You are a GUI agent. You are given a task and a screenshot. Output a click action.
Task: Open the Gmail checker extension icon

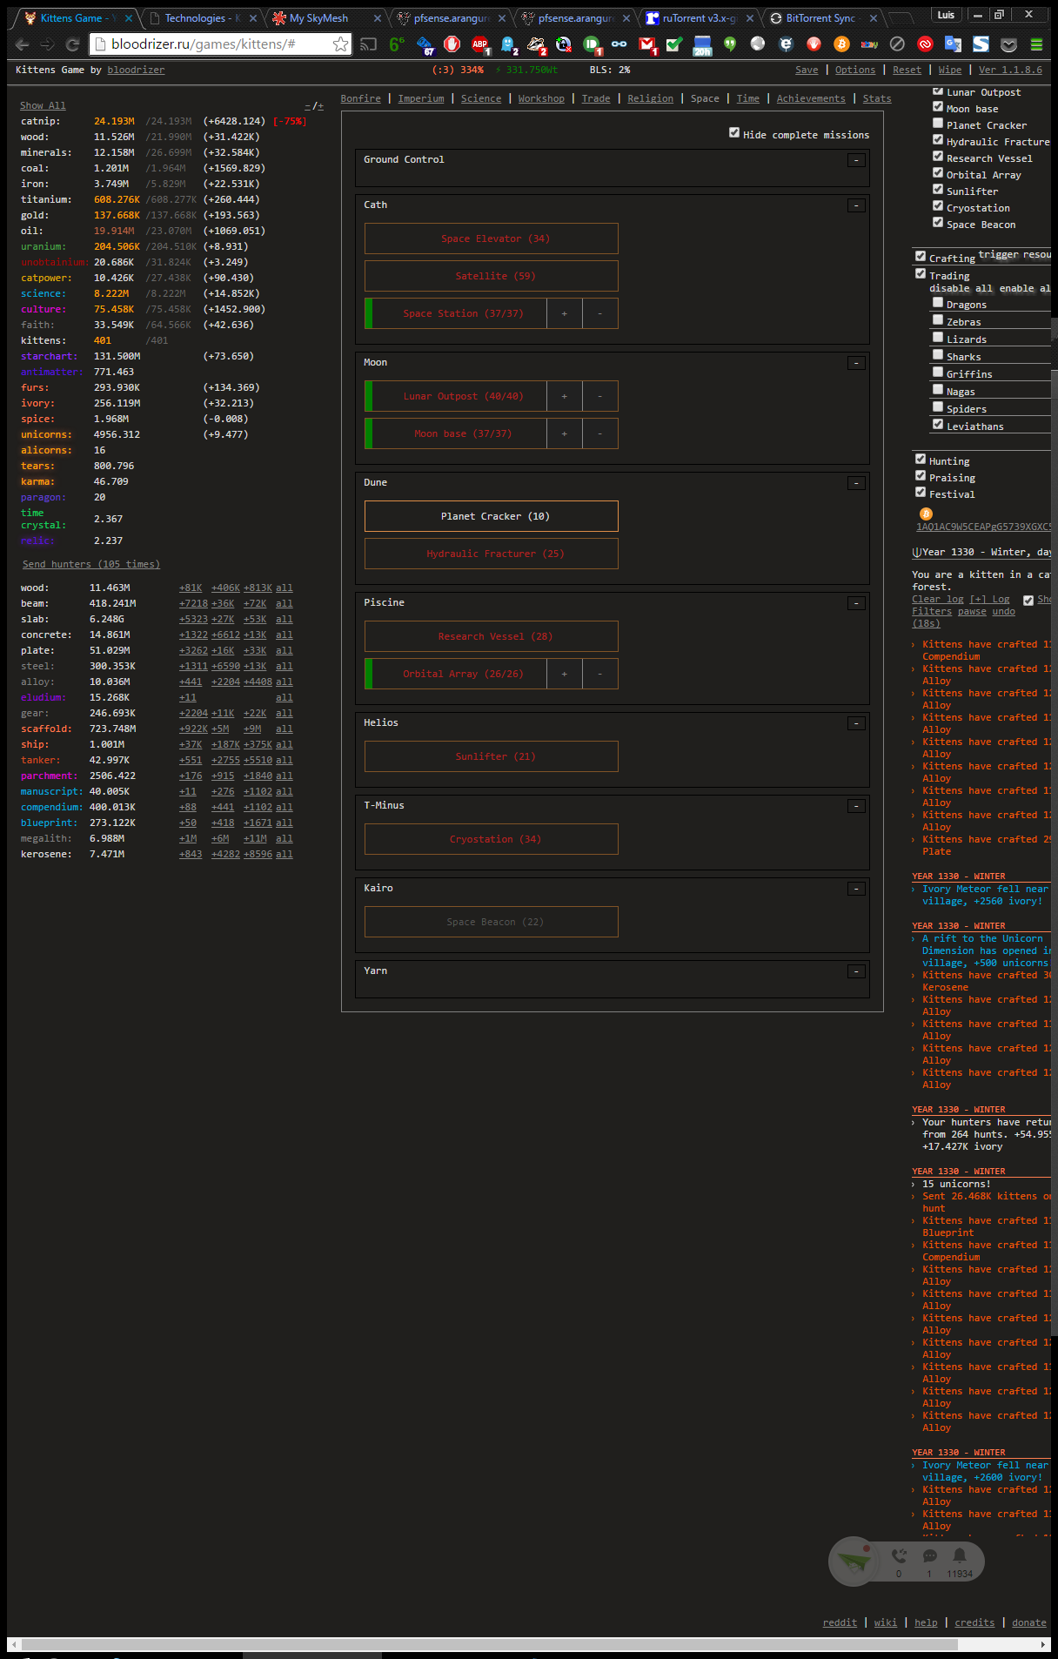[x=646, y=44]
